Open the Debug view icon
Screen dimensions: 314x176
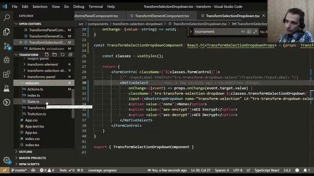pyautogui.click(x=6, y=60)
